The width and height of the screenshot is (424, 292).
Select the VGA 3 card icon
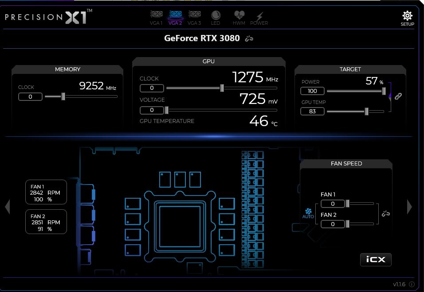(194, 18)
